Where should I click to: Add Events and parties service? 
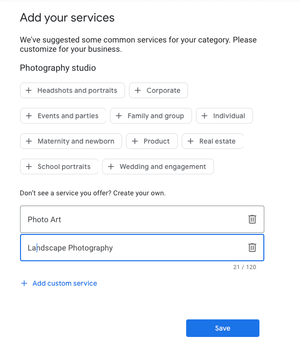tap(63, 116)
